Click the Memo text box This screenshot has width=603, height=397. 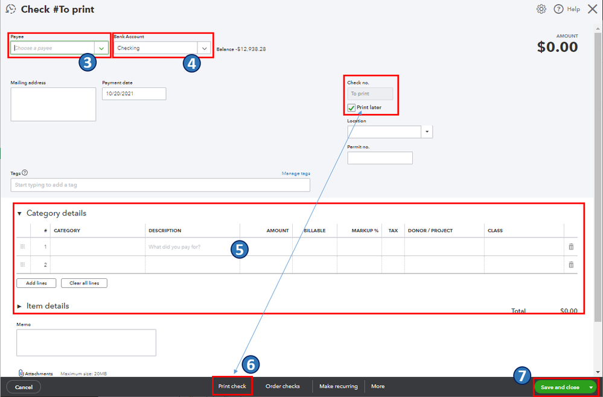pyautogui.click(x=86, y=342)
